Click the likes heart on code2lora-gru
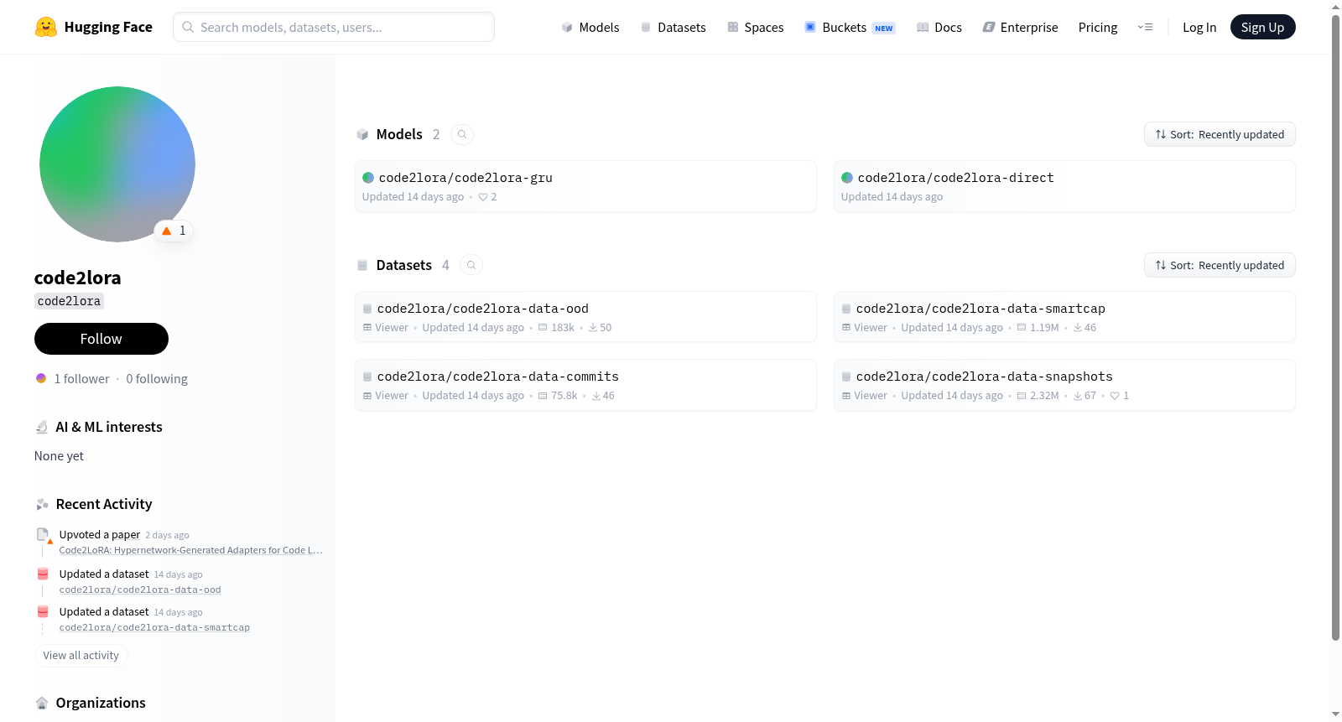The image size is (1342, 722). coord(483,197)
